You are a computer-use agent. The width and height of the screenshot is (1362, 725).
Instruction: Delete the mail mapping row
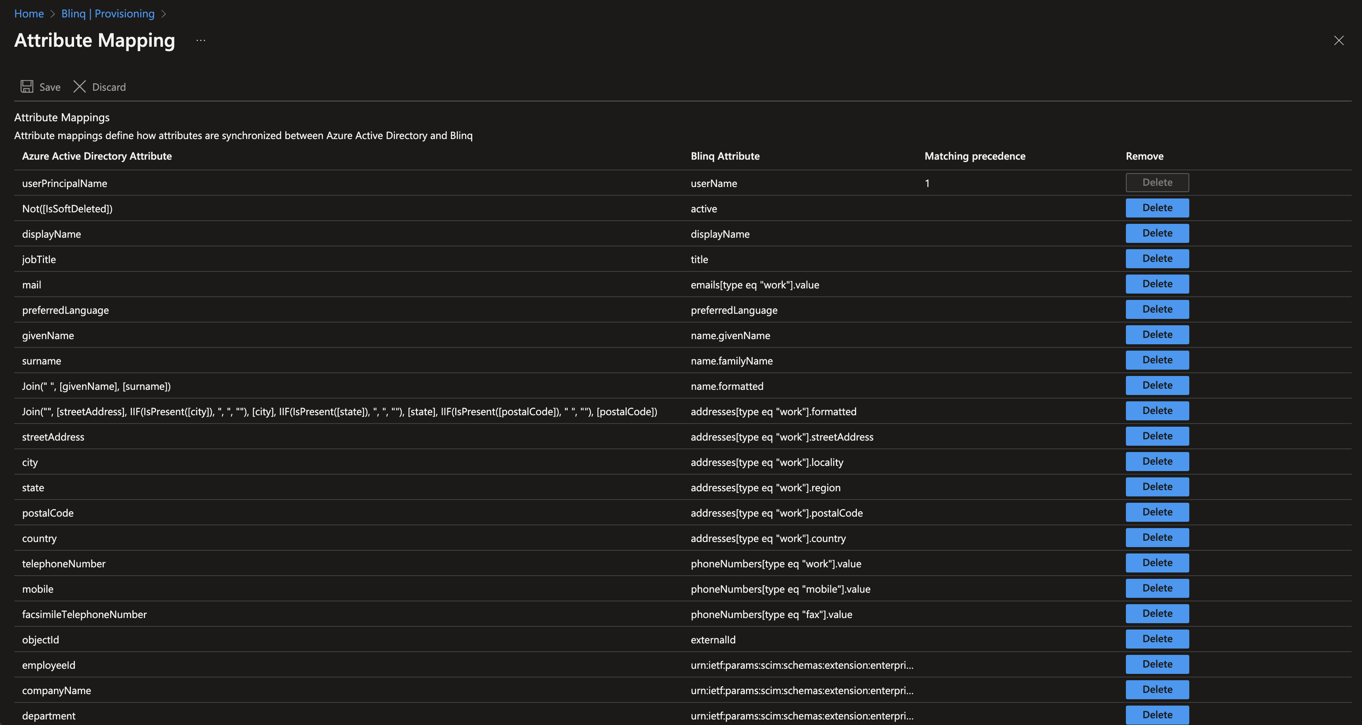[1157, 284]
